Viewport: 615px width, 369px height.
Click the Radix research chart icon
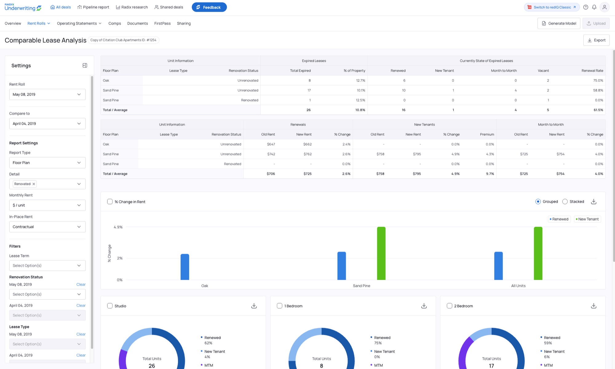pos(118,7)
